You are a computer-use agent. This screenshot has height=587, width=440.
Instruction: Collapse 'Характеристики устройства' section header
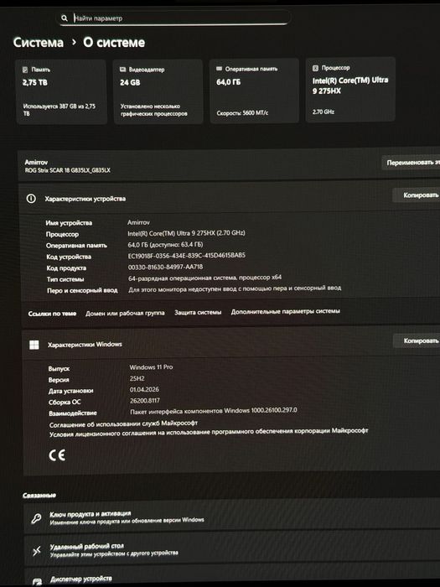[229, 197]
